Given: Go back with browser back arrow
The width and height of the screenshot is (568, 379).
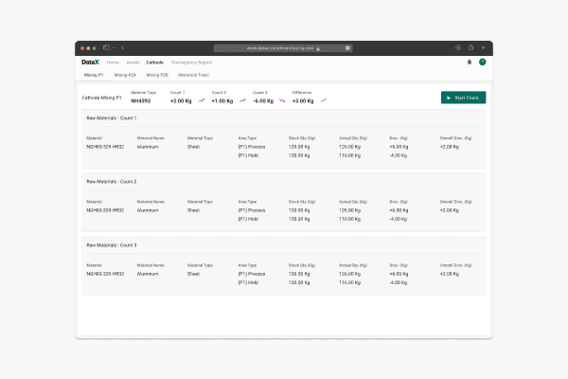Looking at the screenshot, I should pos(123,47).
